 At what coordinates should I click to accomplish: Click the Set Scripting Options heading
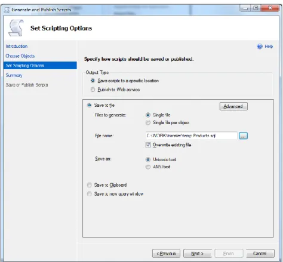pyautogui.click(x=61, y=28)
